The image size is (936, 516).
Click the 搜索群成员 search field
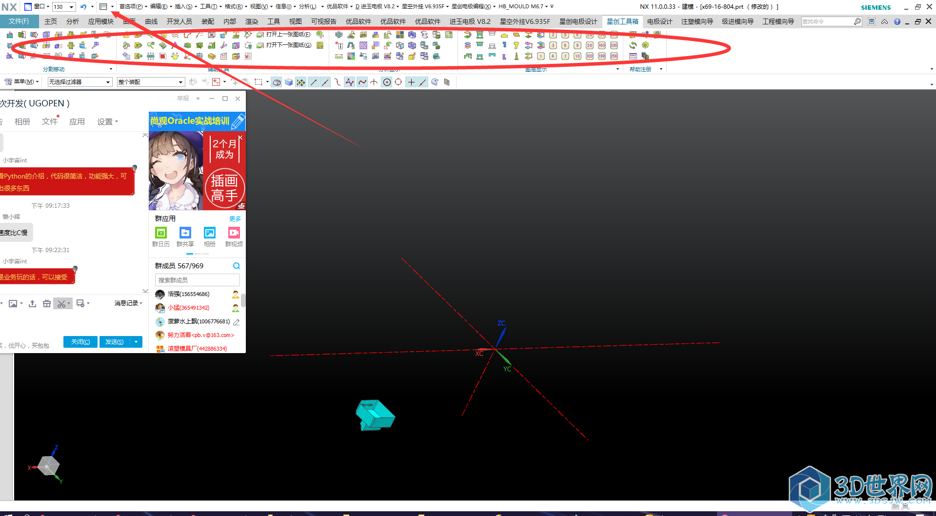click(x=198, y=280)
